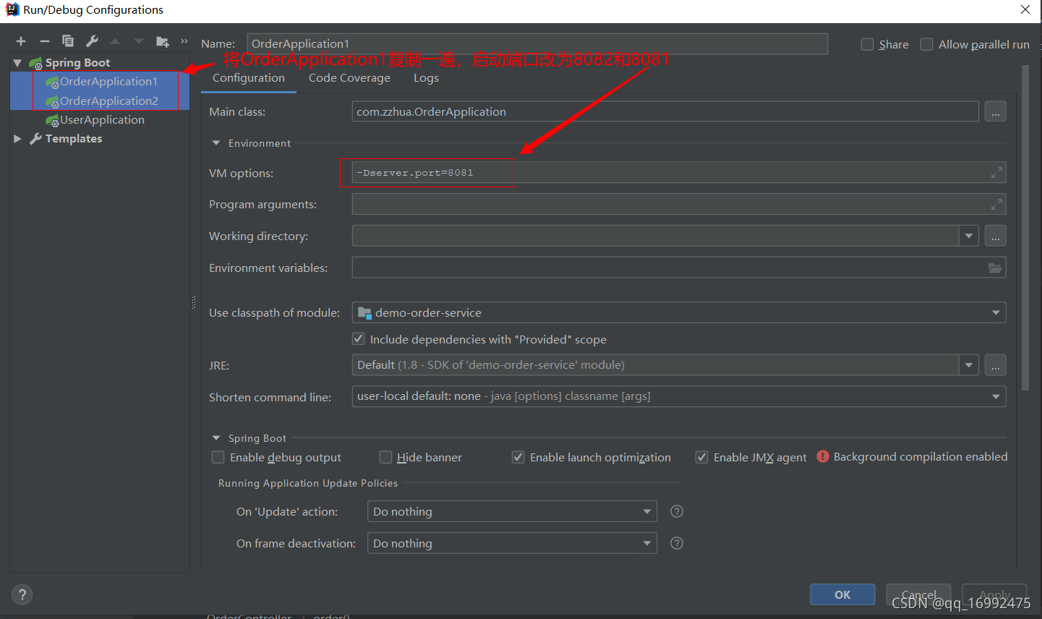Open JRE dropdown arrow
The height and width of the screenshot is (619, 1042).
(x=969, y=365)
